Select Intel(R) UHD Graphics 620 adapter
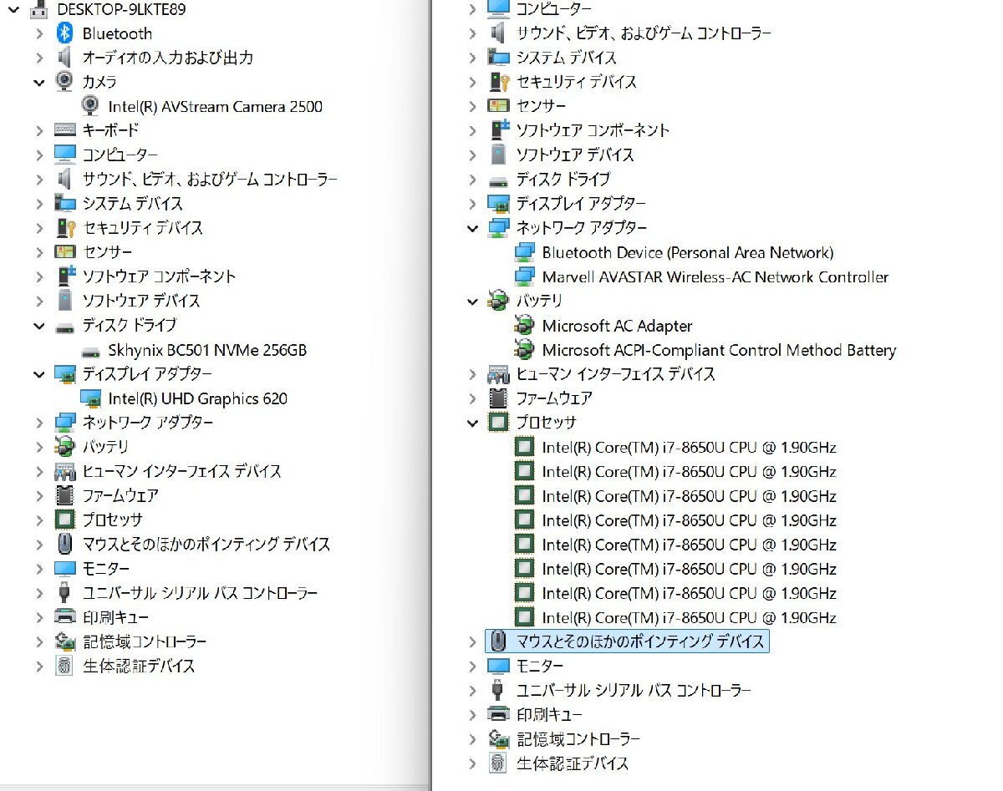Viewport: 1003px width, 791px height. 197,398
